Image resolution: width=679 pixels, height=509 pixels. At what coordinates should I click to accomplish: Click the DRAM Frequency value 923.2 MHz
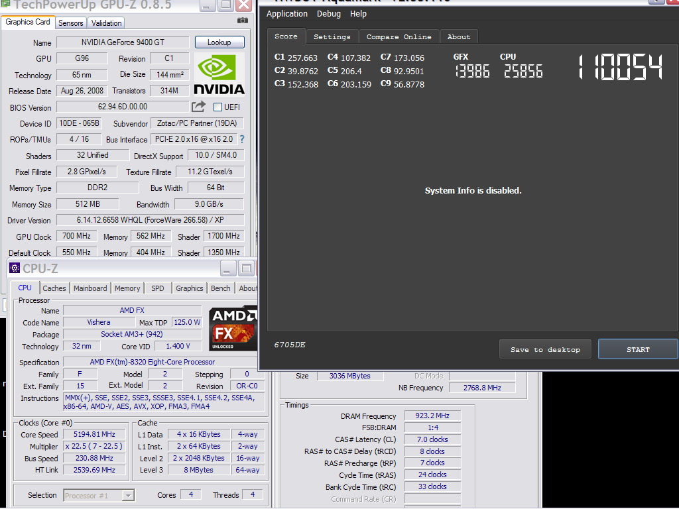pyautogui.click(x=432, y=416)
